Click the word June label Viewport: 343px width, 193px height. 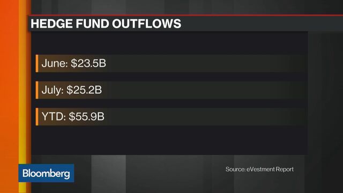[x=55, y=63]
